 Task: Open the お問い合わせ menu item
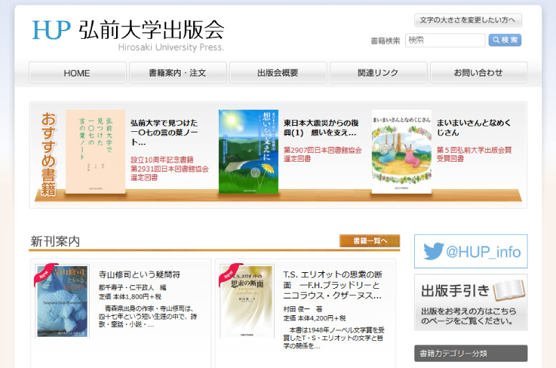(x=479, y=73)
